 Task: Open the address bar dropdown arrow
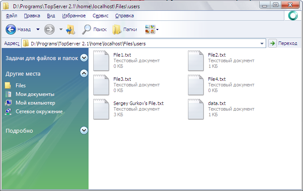[262, 44]
